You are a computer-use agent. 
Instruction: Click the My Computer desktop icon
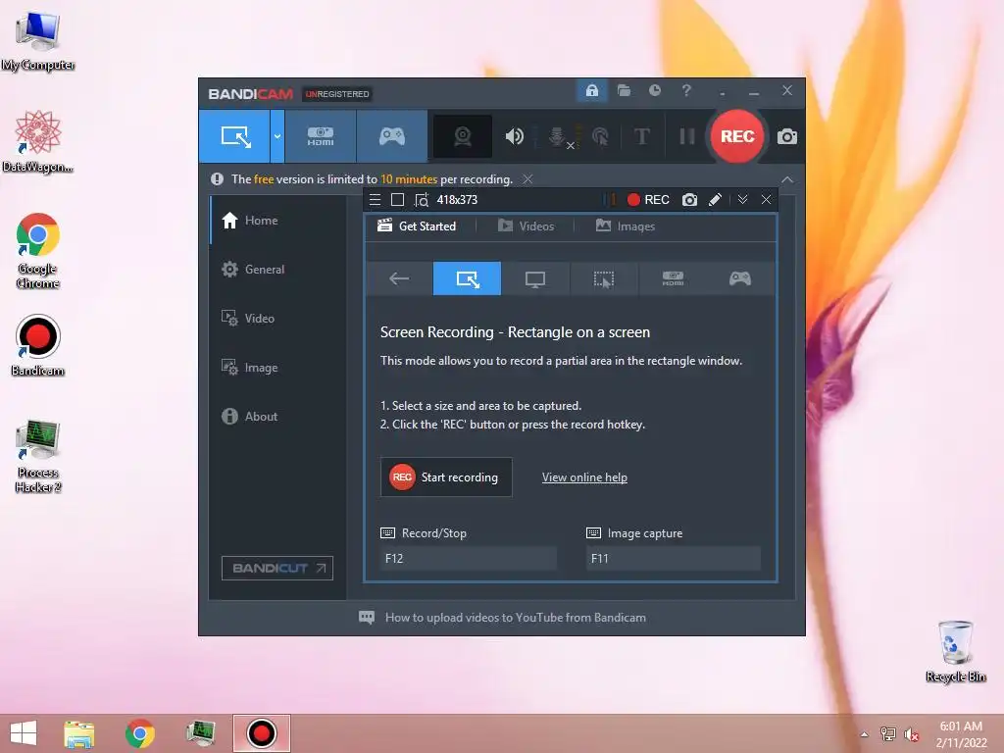(x=38, y=41)
